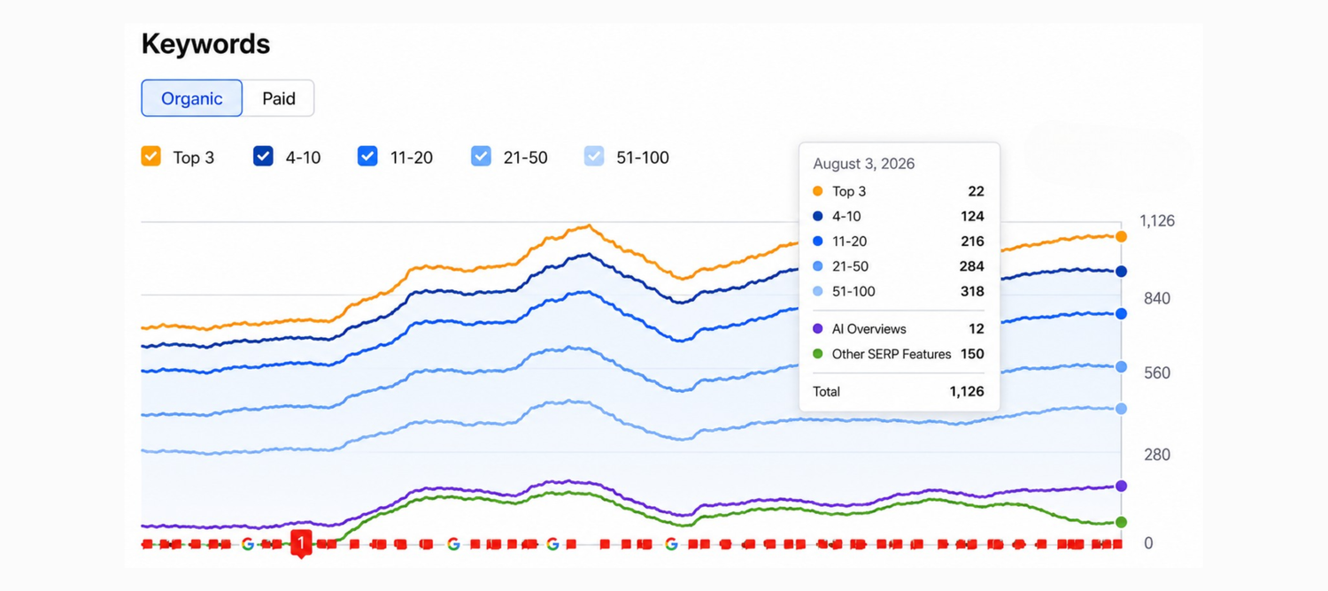Click the green endpoint dot at the chart's right edge
Viewport: 1328px width, 591px height.
coord(1121,522)
